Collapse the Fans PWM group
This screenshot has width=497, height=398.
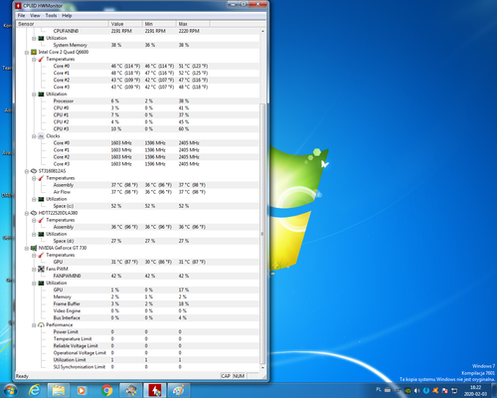point(34,269)
